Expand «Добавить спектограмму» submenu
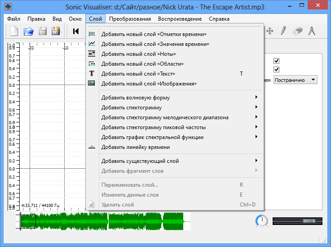This screenshot has height=247, width=331. (x=175, y=108)
